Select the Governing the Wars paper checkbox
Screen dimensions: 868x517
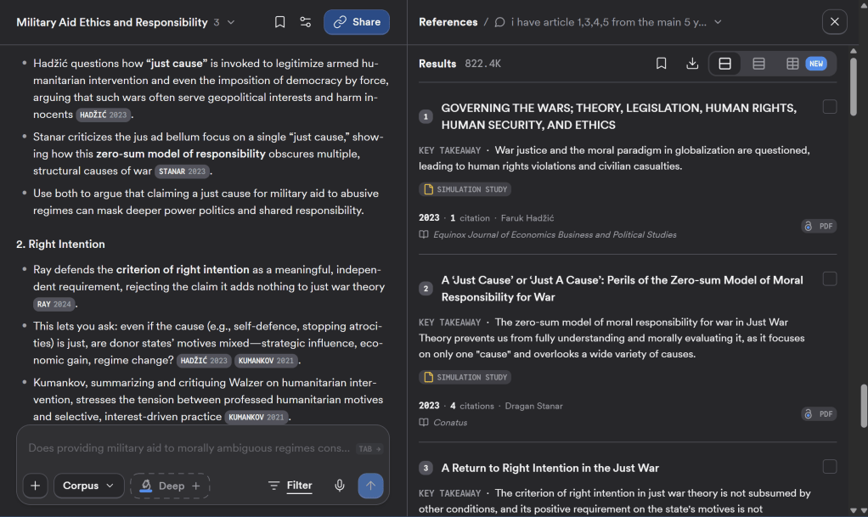click(x=829, y=107)
